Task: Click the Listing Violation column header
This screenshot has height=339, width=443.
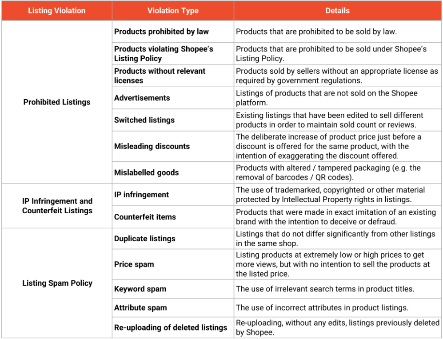Action: [57, 11]
